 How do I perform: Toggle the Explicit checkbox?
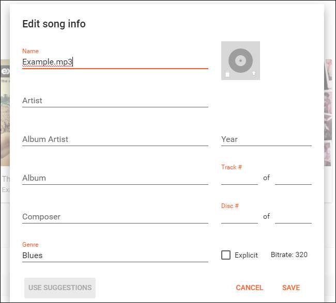(x=226, y=255)
